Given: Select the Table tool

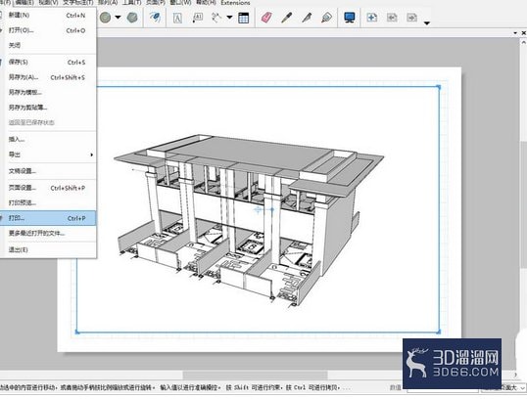Looking at the screenshot, I should 243,18.
